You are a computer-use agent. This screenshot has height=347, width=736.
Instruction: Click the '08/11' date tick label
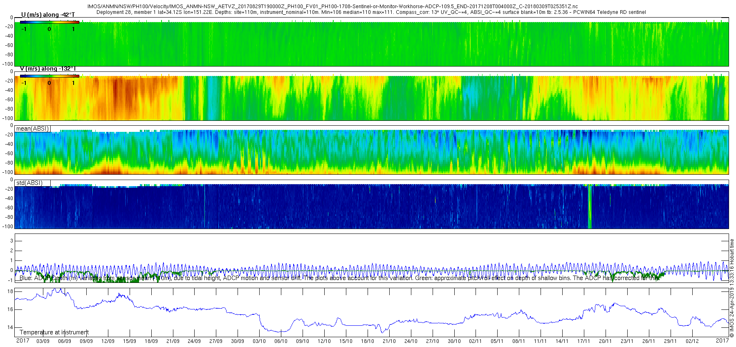click(x=519, y=341)
